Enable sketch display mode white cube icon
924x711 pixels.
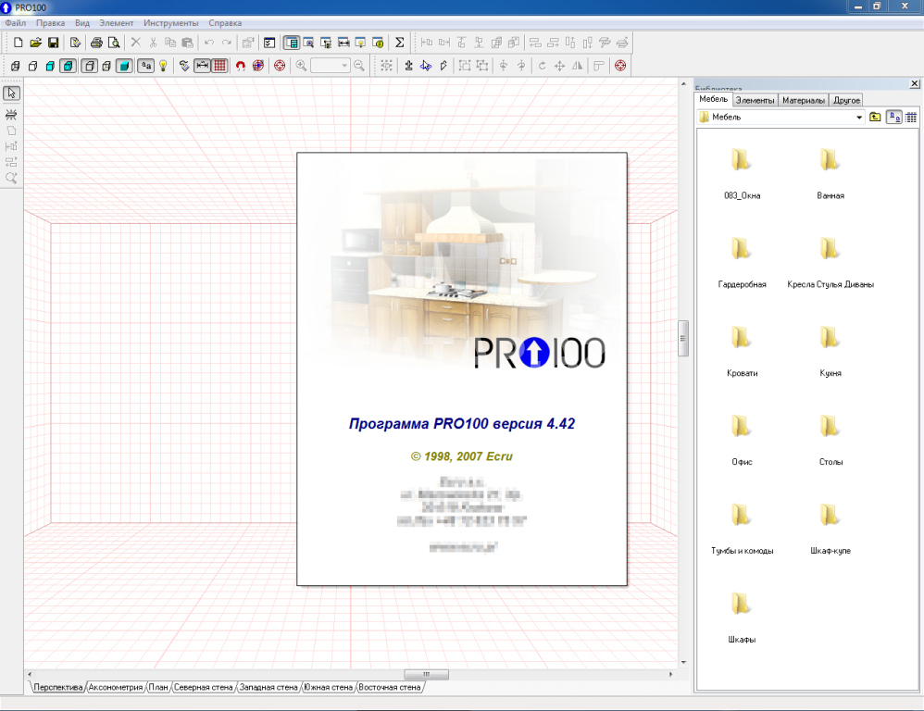click(33, 66)
